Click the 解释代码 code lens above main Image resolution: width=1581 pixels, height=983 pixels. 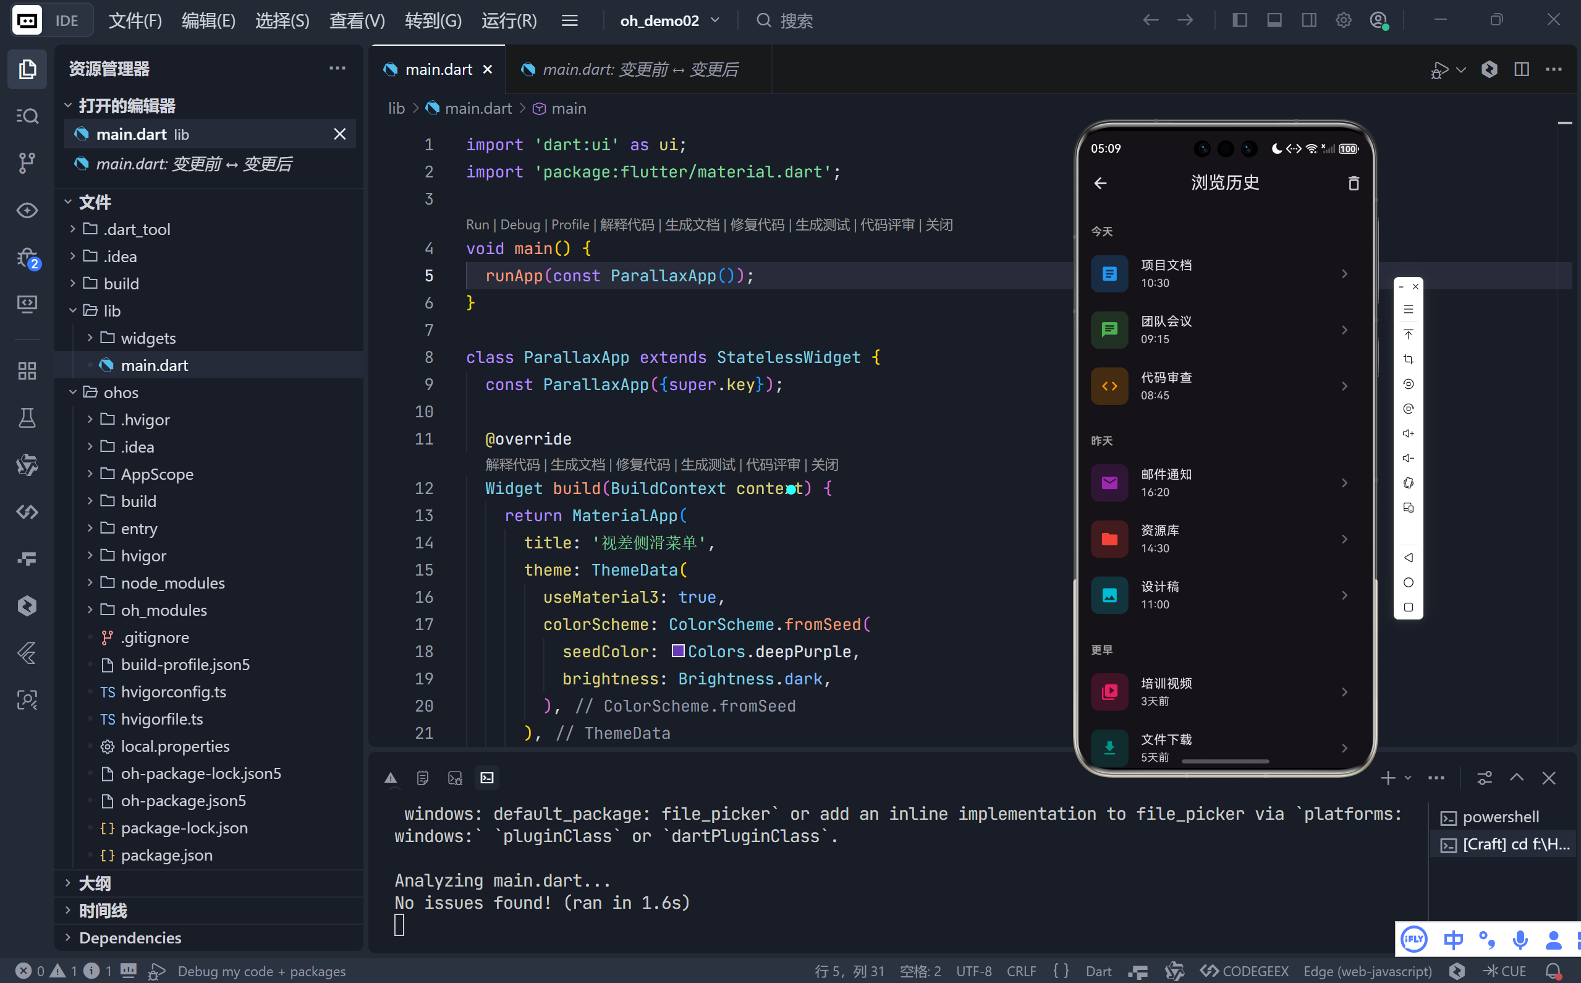point(627,224)
